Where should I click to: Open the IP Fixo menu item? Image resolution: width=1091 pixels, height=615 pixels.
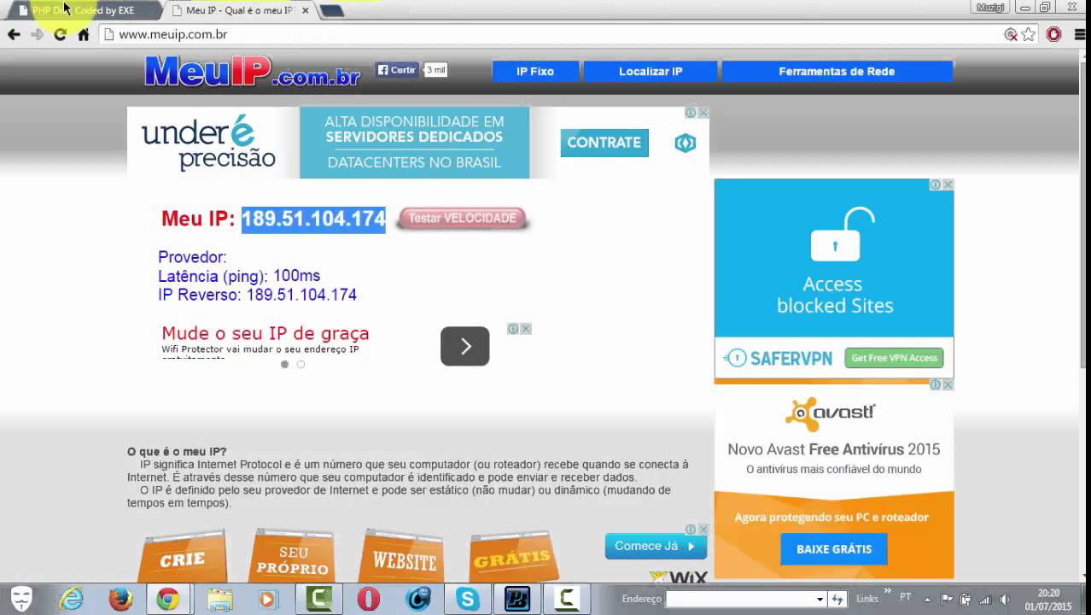point(535,72)
